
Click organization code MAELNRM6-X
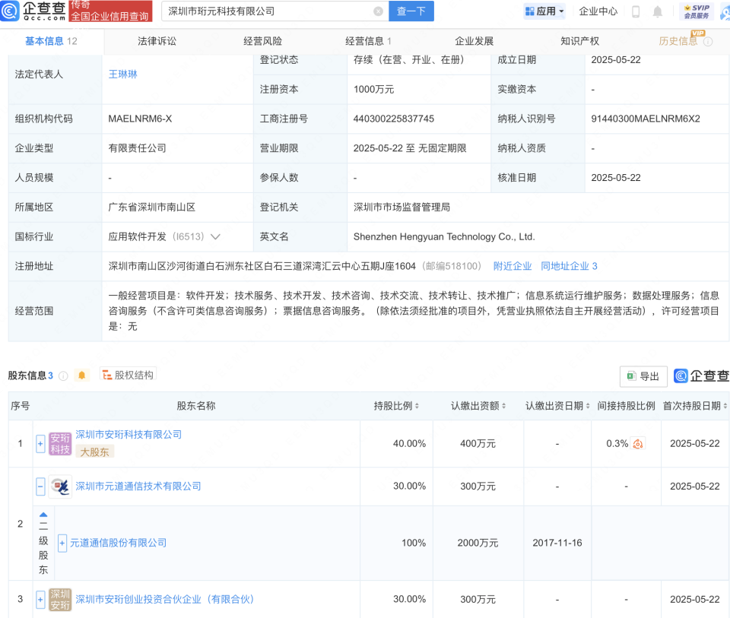(140, 119)
